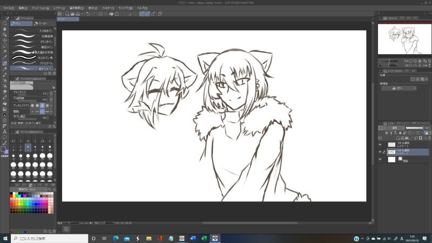Toggle Snap to Special Ruler
This screenshot has width=432, height=243.
(x=147, y=14)
